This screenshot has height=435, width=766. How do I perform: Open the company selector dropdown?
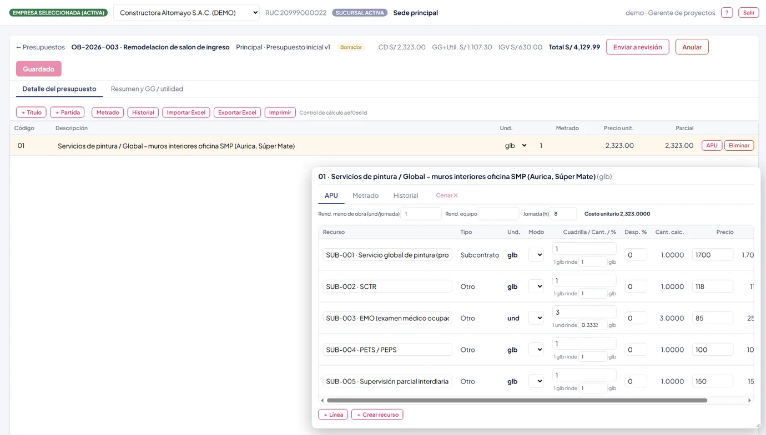click(186, 13)
